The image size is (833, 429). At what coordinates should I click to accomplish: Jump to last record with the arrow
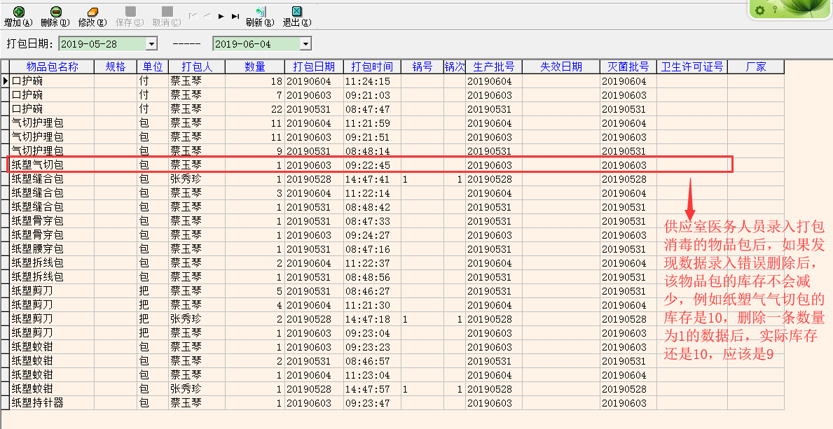pyautogui.click(x=235, y=15)
